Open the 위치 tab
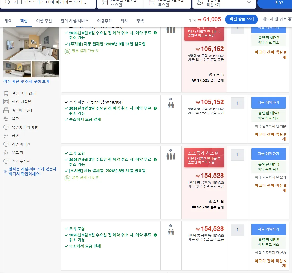Image resolution: width=292 pixels, height=273 pixels. 124,21
